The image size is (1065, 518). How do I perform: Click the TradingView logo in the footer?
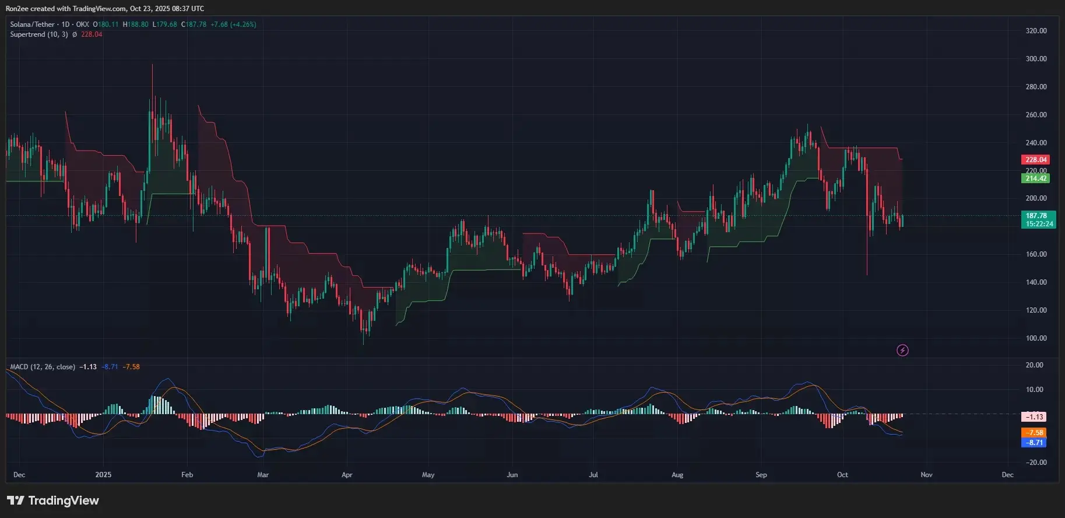click(x=53, y=501)
